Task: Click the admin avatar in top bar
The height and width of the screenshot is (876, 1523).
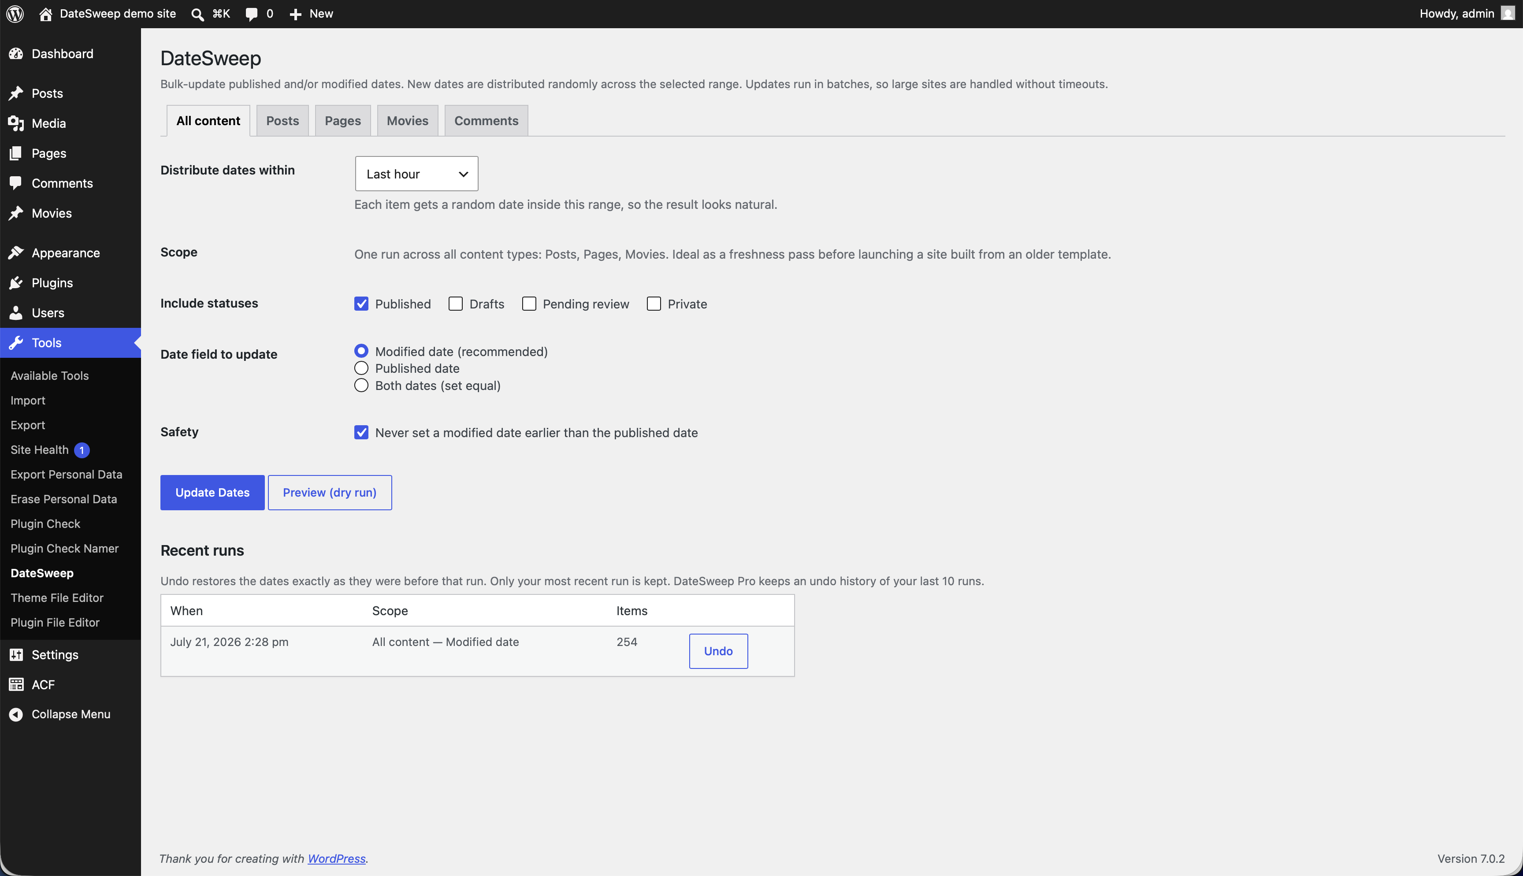Action: point(1508,13)
